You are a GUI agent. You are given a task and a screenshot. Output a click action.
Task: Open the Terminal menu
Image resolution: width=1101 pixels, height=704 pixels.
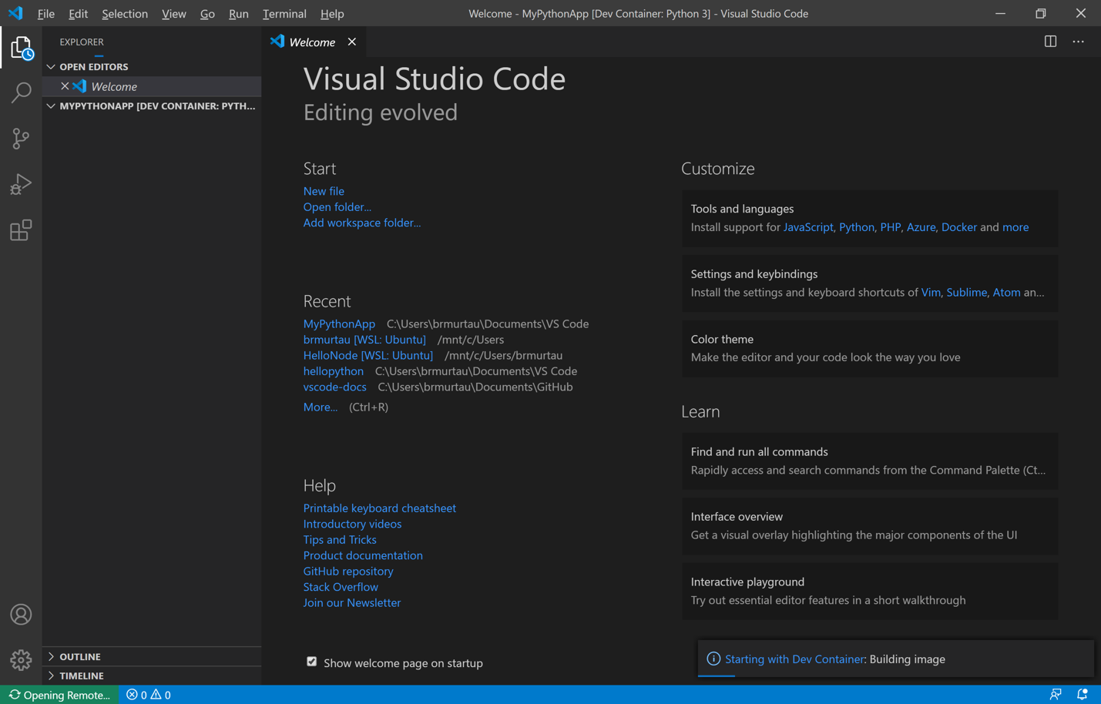click(x=284, y=13)
